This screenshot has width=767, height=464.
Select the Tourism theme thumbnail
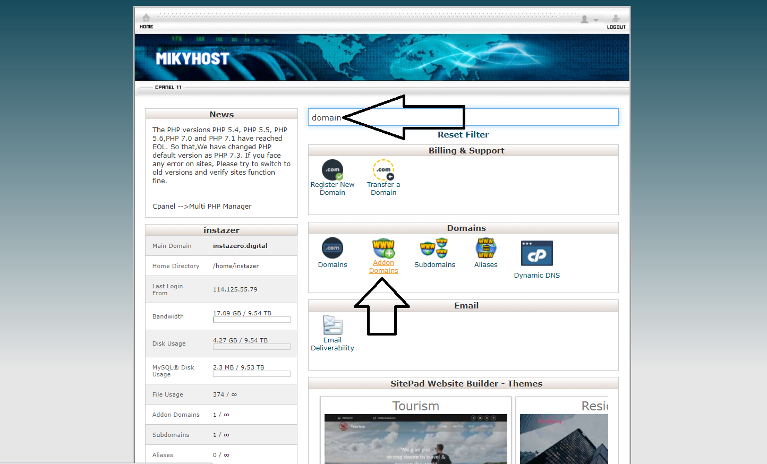[x=416, y=439]
